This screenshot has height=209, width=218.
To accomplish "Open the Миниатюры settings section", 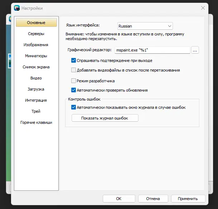I will pos(36,56).
